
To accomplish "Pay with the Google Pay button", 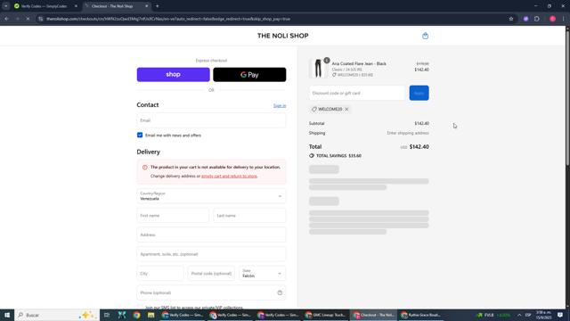I will pos(249,75).
